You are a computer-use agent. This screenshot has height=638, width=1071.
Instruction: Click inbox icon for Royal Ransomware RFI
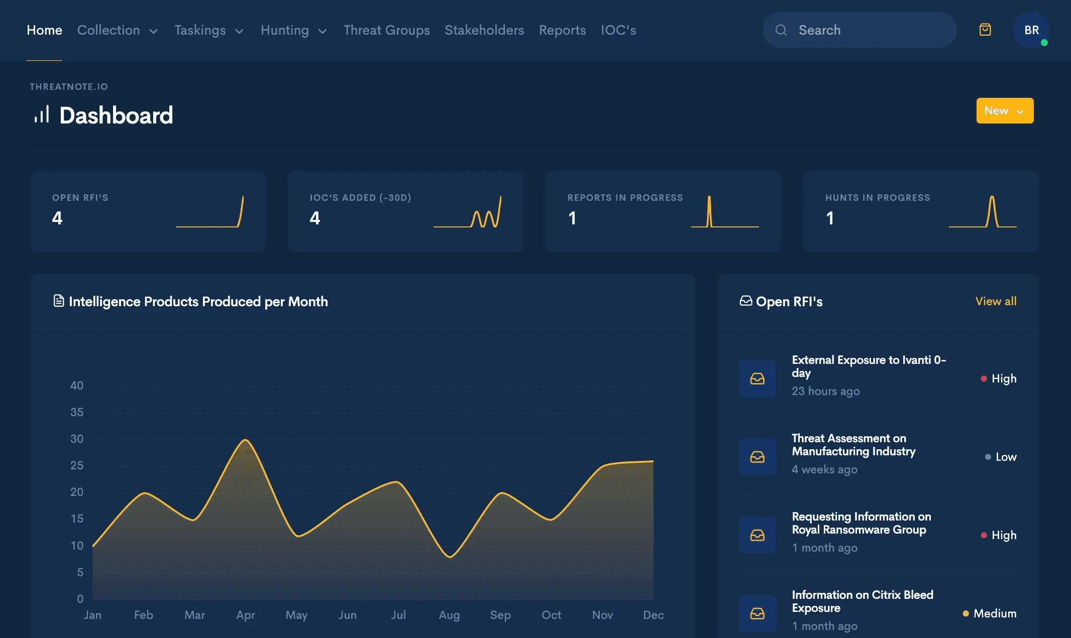tap(758, 535)
